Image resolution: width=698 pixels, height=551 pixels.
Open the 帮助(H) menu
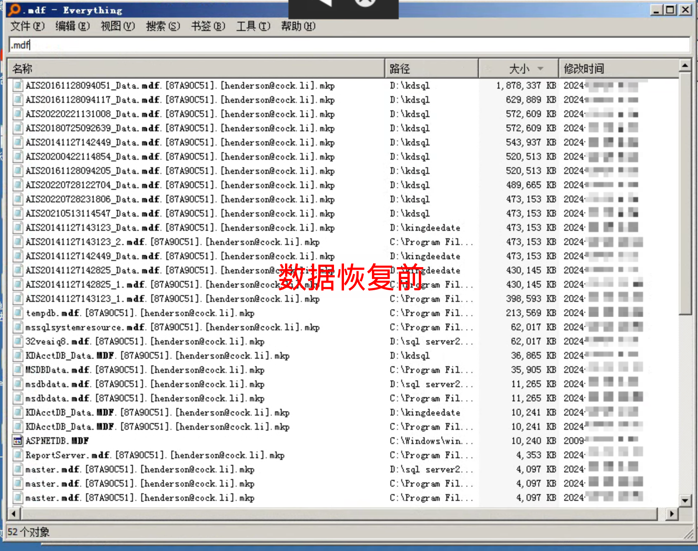[298, 26]
